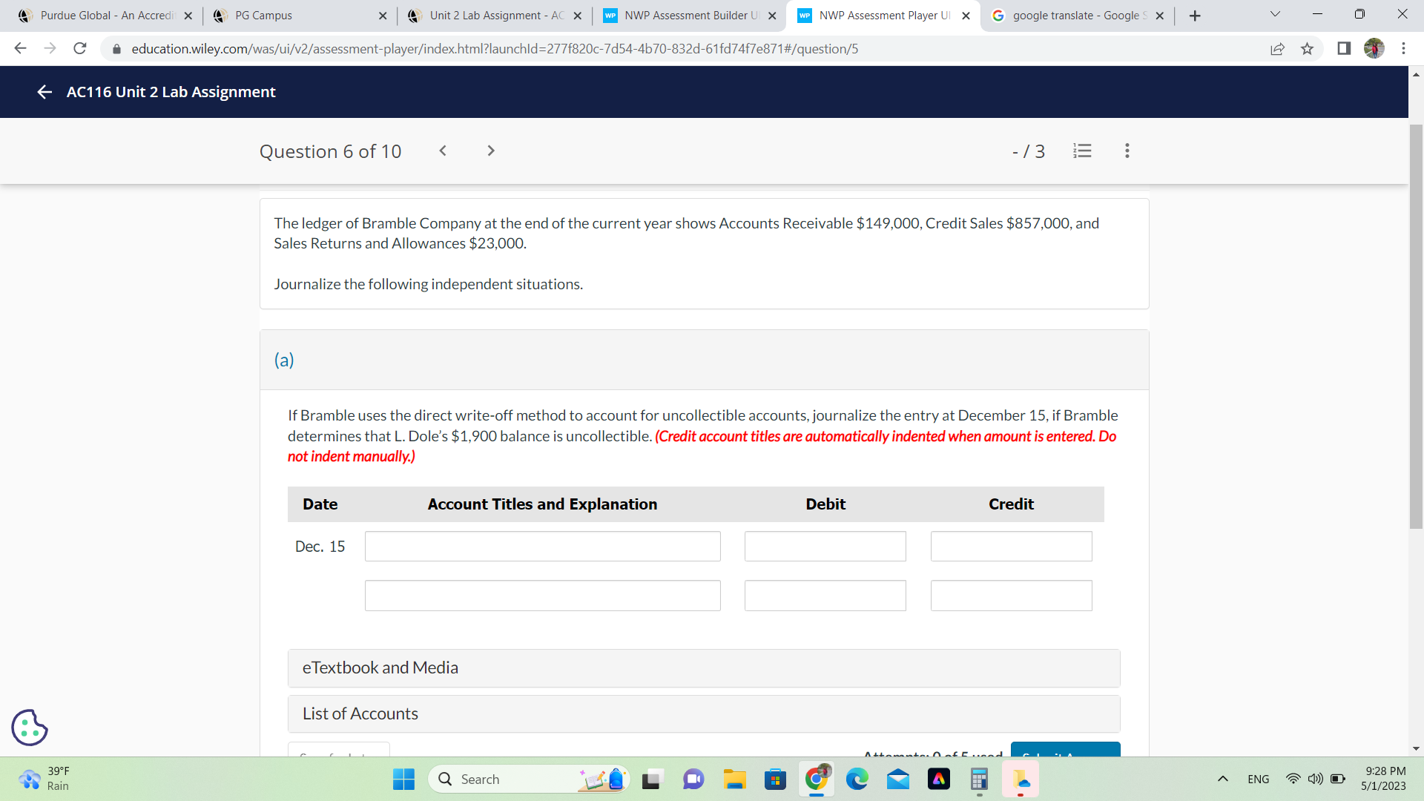Click the page vertical scrollbar
Image resolution: width=1424 pixels, height=801 pixels.
click(x=1416, y=326)
